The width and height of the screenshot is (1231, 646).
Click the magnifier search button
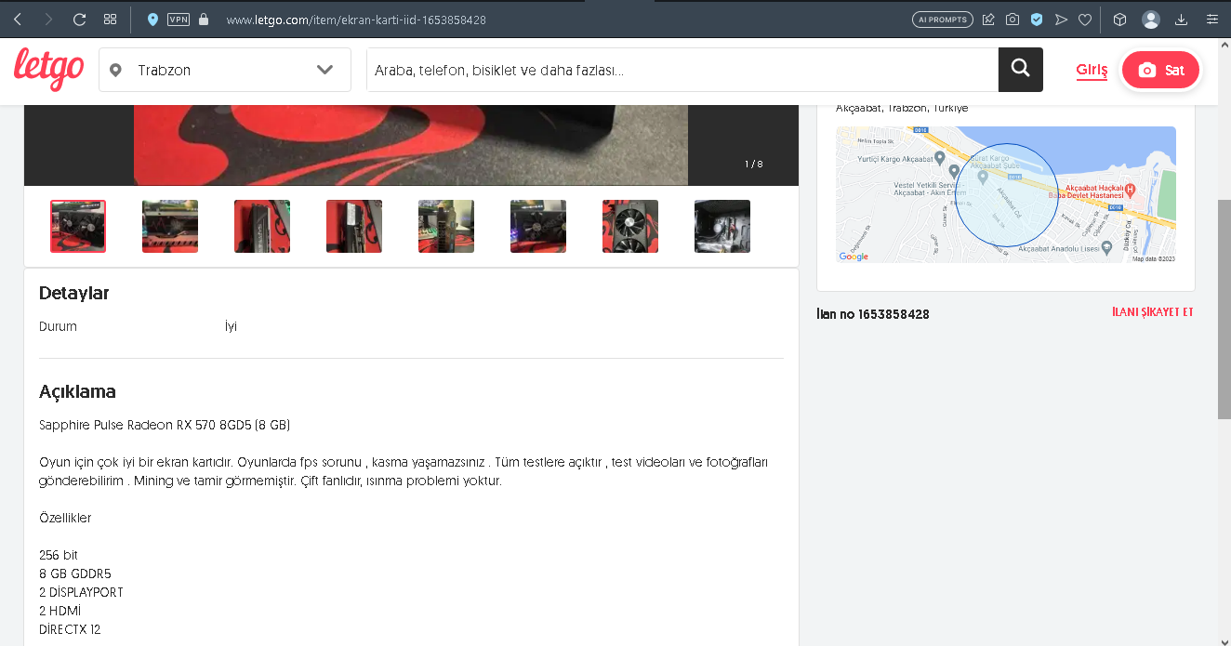point(1021,70)
